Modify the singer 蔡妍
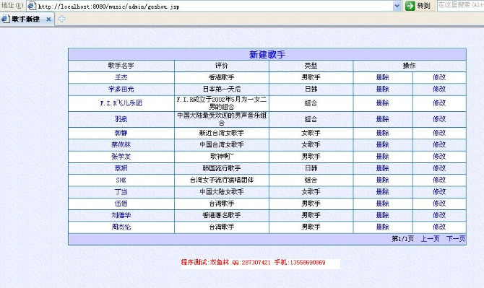 pos(439,168)
